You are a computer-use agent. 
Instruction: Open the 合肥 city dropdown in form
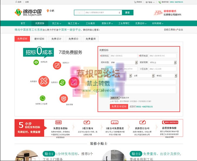point(144,76)
